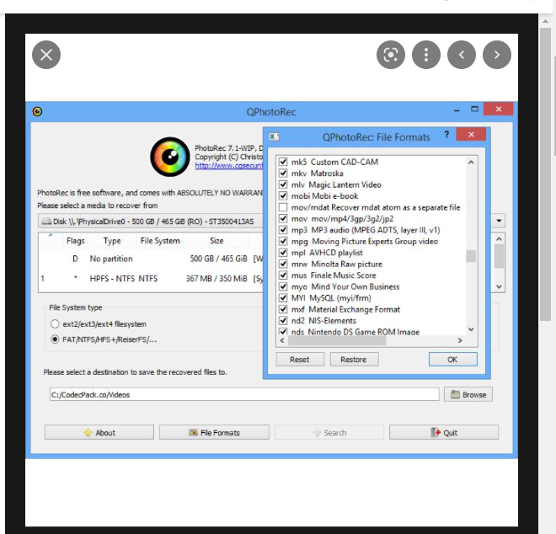
Task: Click format list horizontal scrollbar thumb
Action: [x=337, y=340]
